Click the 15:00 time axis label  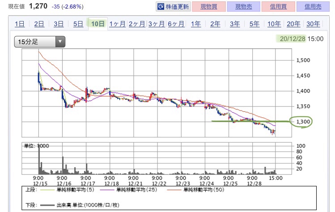276,178
